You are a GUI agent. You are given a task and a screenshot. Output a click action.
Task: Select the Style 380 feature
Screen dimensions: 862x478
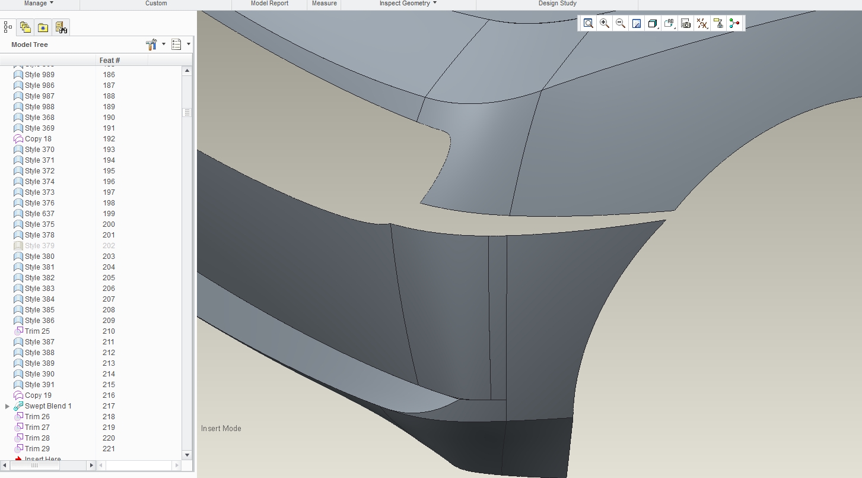click(40, 257)
